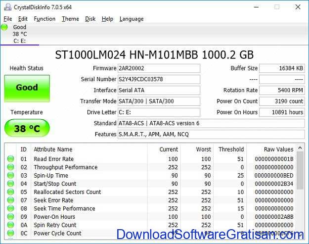Click status orb for Start/Stop Count
The image size is (309, 244).
tap(11, 184)
